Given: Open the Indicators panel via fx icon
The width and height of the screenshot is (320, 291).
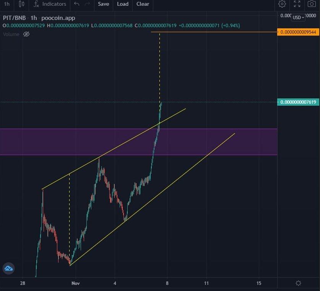Looking at the screenshot, I should 36,5.
